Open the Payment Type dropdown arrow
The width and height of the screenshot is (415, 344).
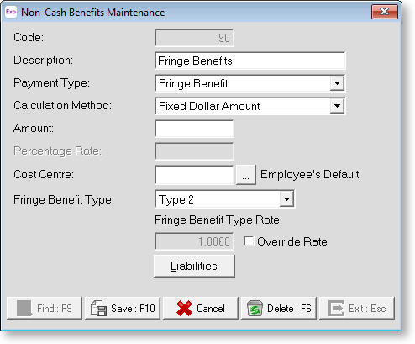337,83
